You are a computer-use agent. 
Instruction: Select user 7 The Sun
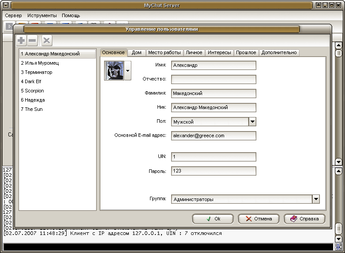click(x=58, y=109)
